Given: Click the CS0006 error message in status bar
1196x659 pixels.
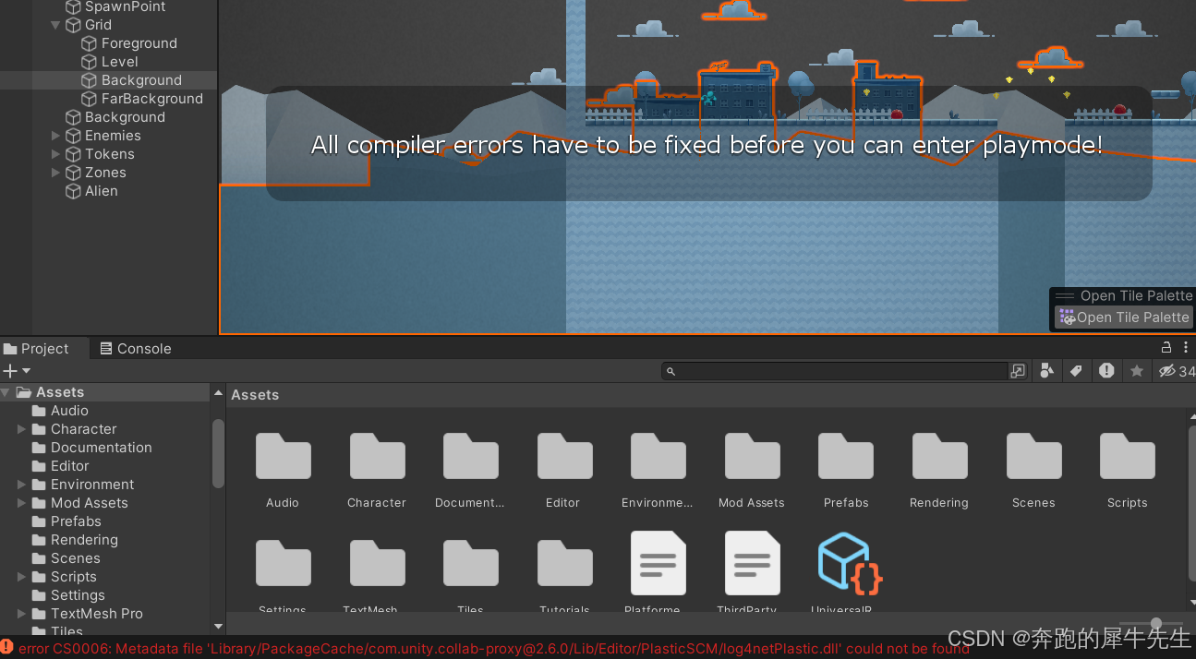Looking at the screenshot, I should 494,649.
